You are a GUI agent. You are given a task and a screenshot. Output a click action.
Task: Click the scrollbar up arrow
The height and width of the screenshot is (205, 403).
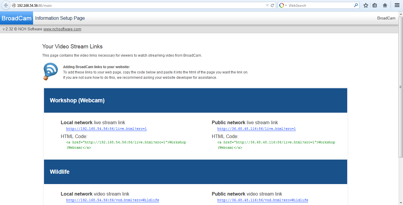401,14
